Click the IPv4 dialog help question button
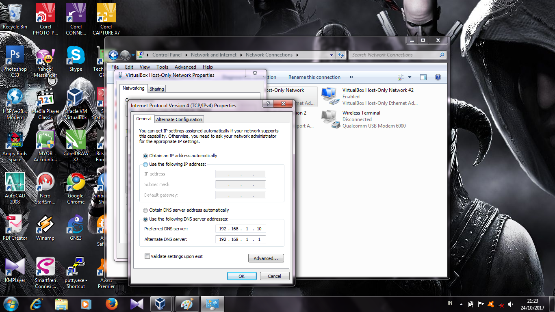555x312 pixels. pyautogui.click(x=268, y=104)
